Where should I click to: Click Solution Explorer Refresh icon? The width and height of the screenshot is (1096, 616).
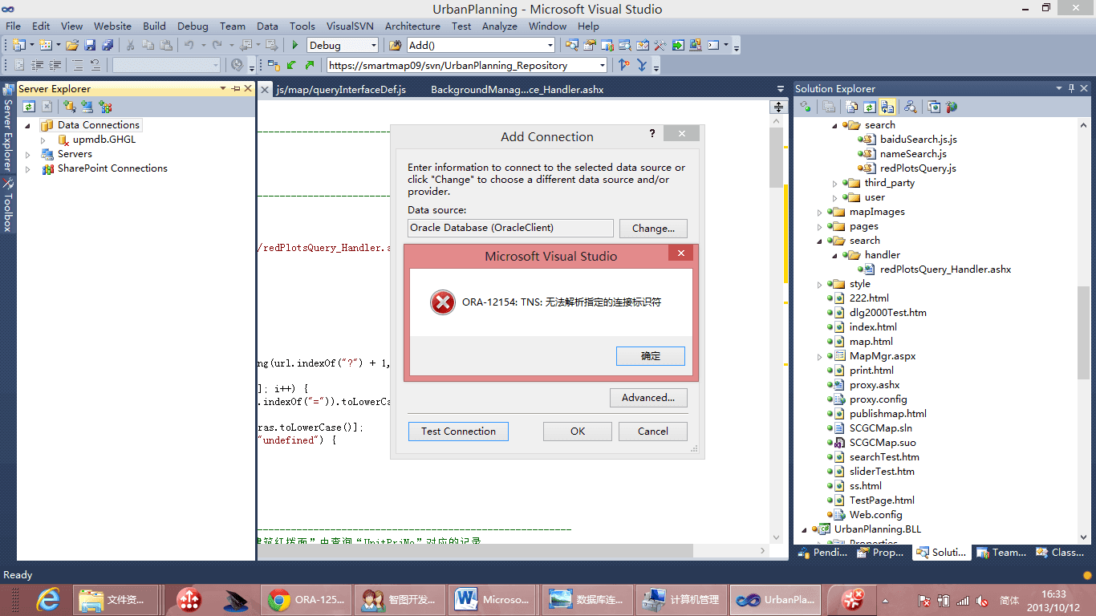pos(870,107)
